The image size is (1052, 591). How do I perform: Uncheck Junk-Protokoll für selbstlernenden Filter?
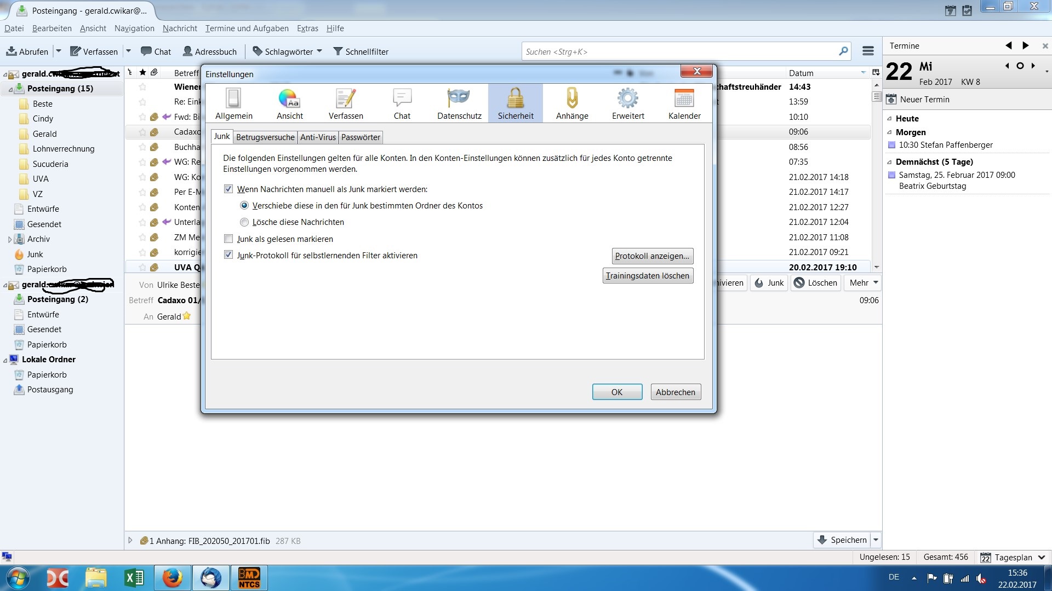228,256
